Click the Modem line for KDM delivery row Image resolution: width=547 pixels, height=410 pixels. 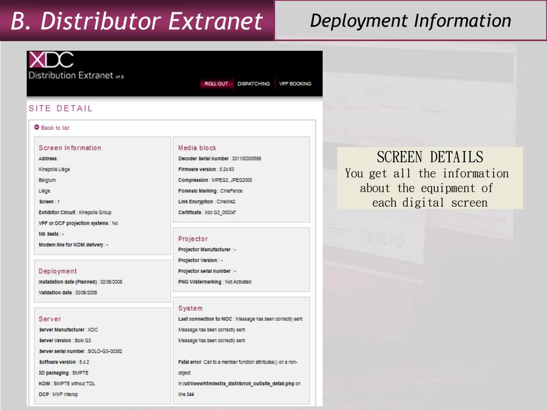point(74,245)
